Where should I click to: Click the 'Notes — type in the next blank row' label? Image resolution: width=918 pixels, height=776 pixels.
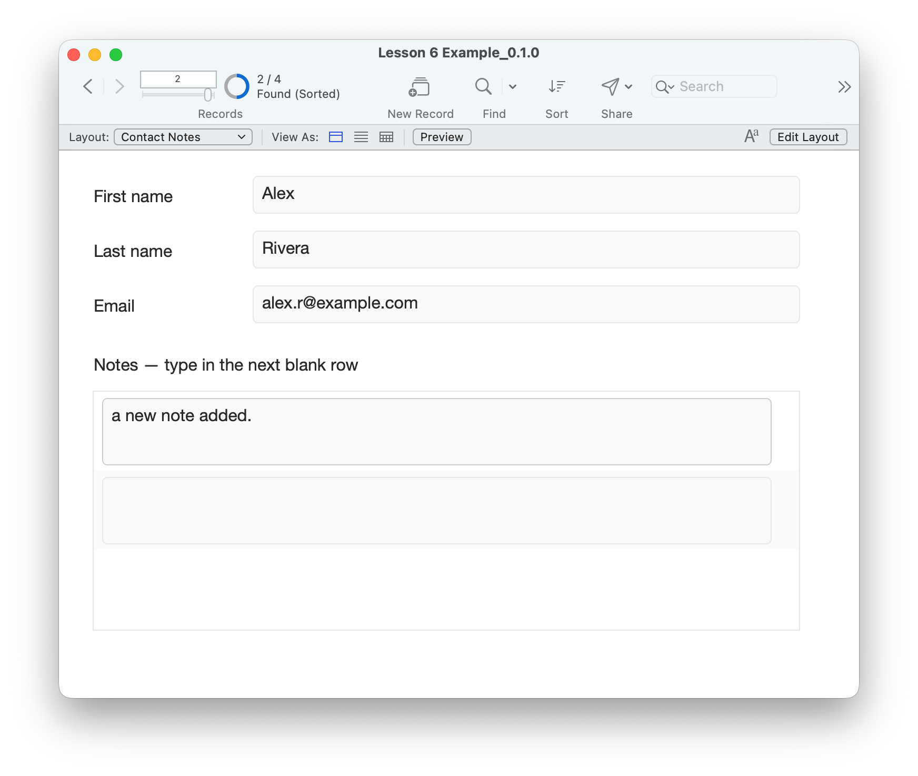coord(226,365)
